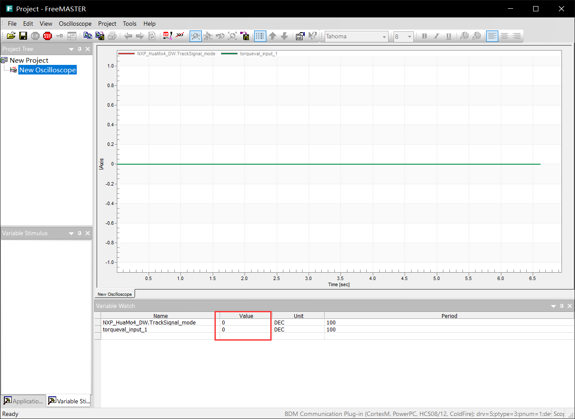Viewport: 575px width, 419px height.
Task: Select the oscilloscope zoom magnifier icon
Action: click(x=195, y=36)
